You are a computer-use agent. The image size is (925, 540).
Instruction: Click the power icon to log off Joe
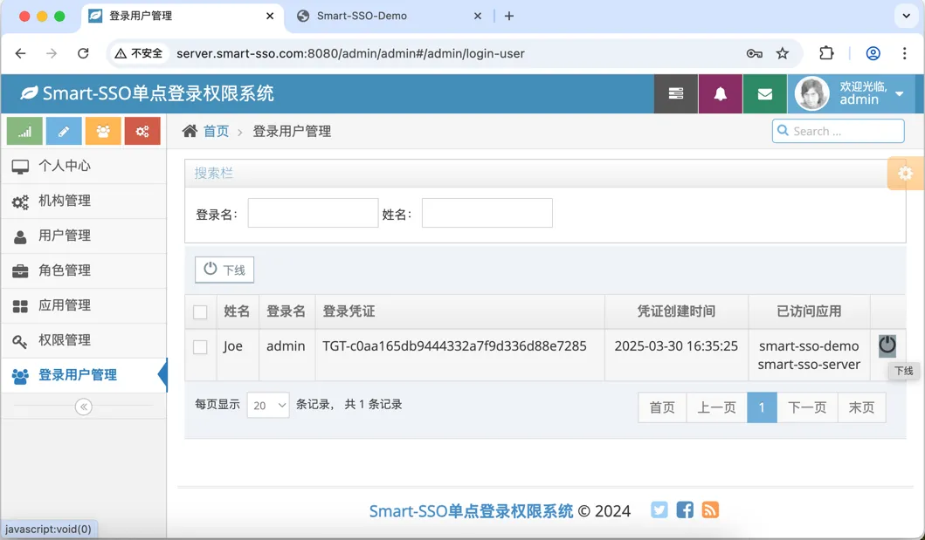click(x=887, y=345)
